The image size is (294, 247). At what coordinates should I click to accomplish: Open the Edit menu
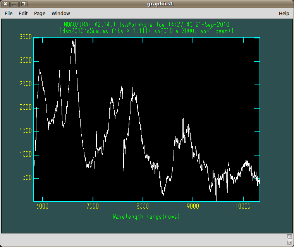tap(23, 13)
